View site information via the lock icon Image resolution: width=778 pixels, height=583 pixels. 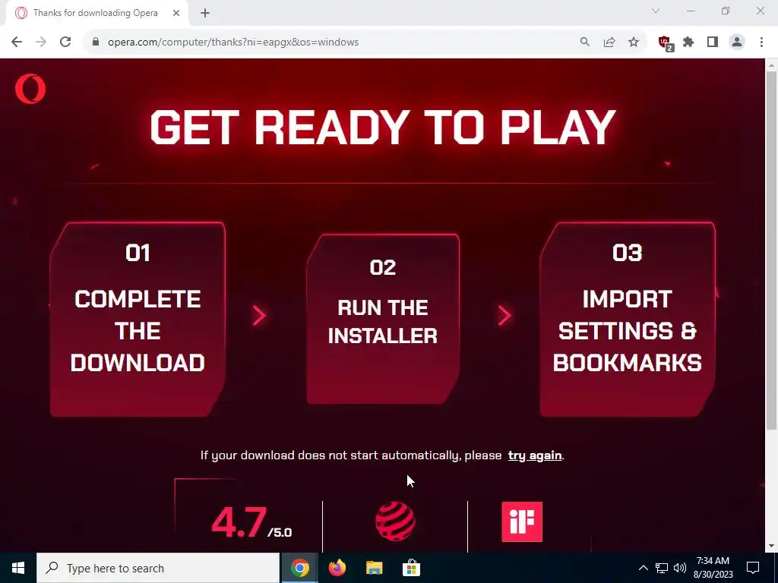96,42
